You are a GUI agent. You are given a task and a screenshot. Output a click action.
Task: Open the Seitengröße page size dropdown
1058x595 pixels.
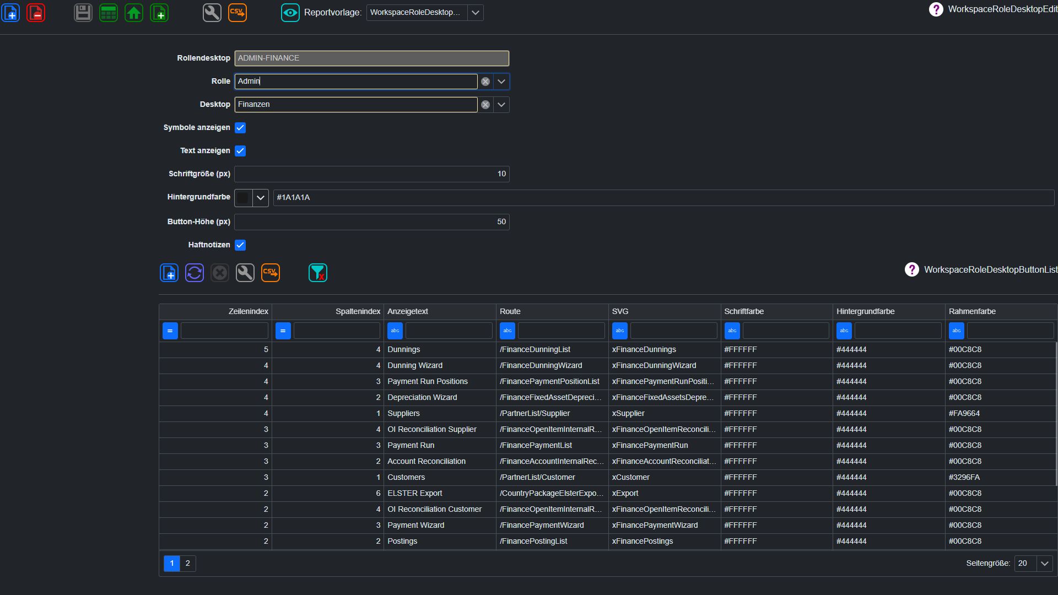point(1045,564)
